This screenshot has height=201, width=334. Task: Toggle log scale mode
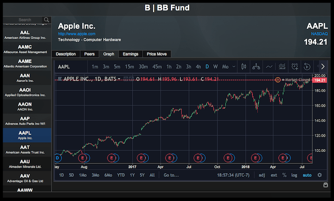(x=294, y=175)
